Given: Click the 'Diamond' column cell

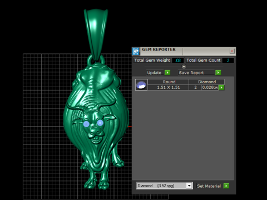Looking at the screenshot, I should tap(207, 82).
